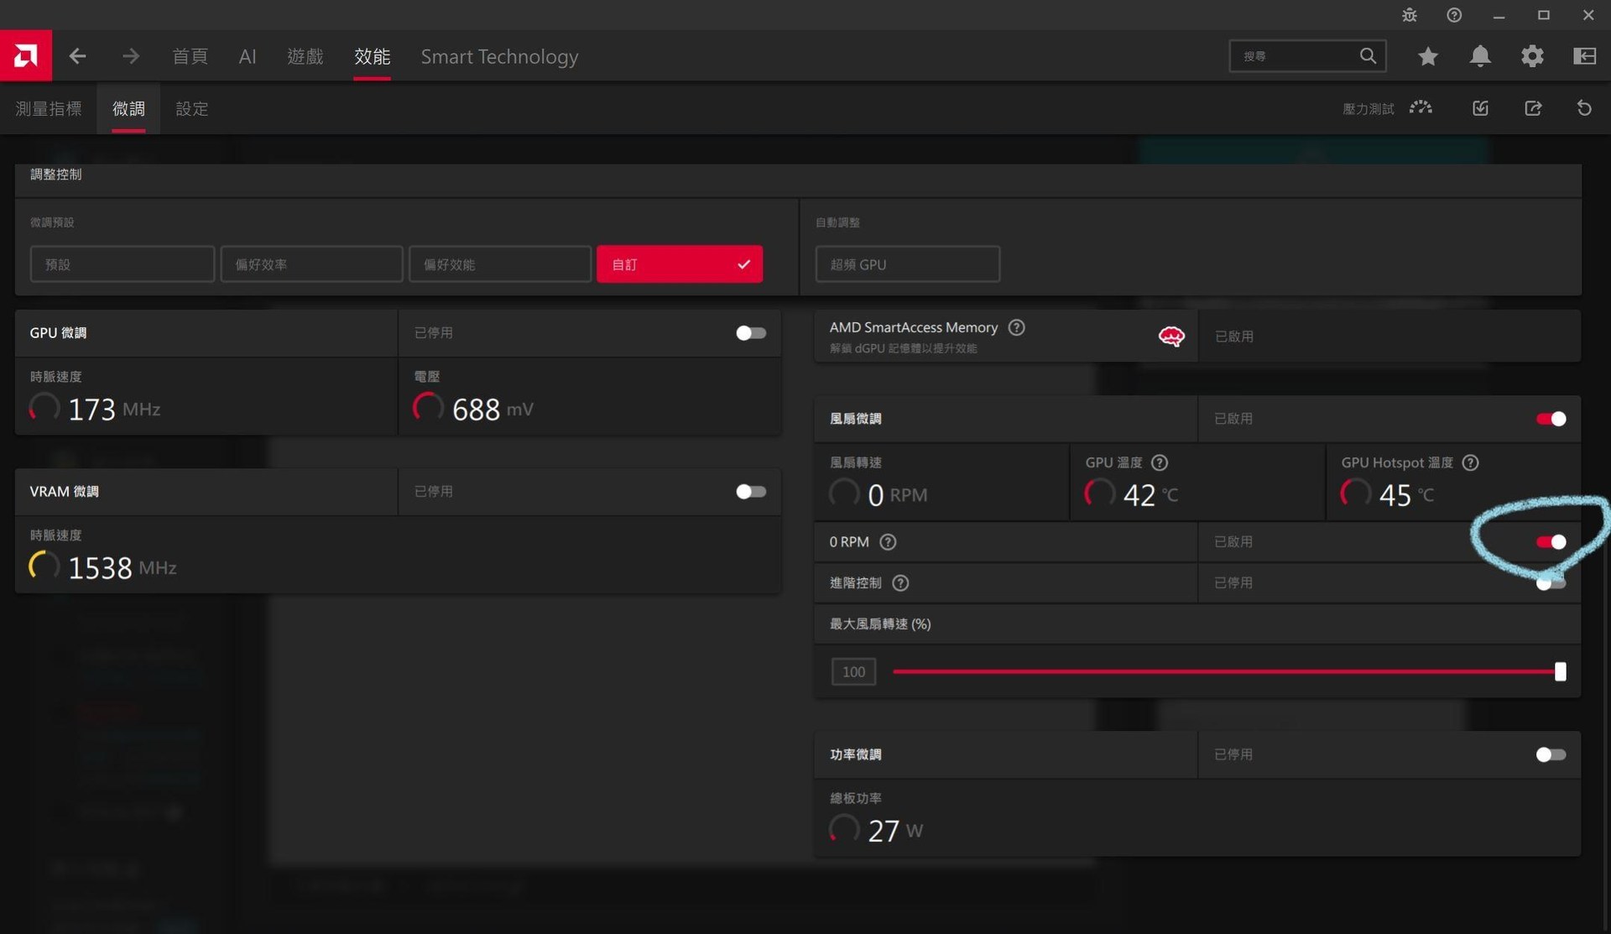Reset tuning with the restore icon
Screen dimensions: 1611x934
tap(1584, 107)
